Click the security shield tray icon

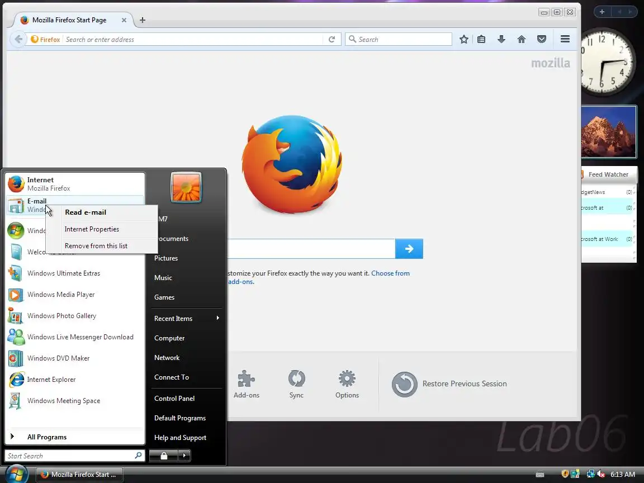[565, 474]
